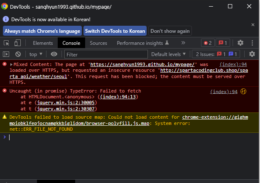Click the console prompt input line
260x183 pixels.
[x=129, y=137]
